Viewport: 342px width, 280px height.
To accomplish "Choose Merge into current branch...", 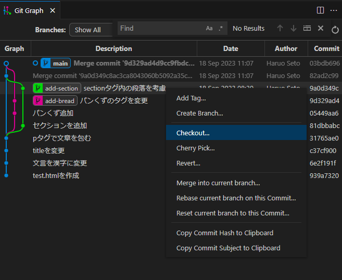I will point(236,183).
